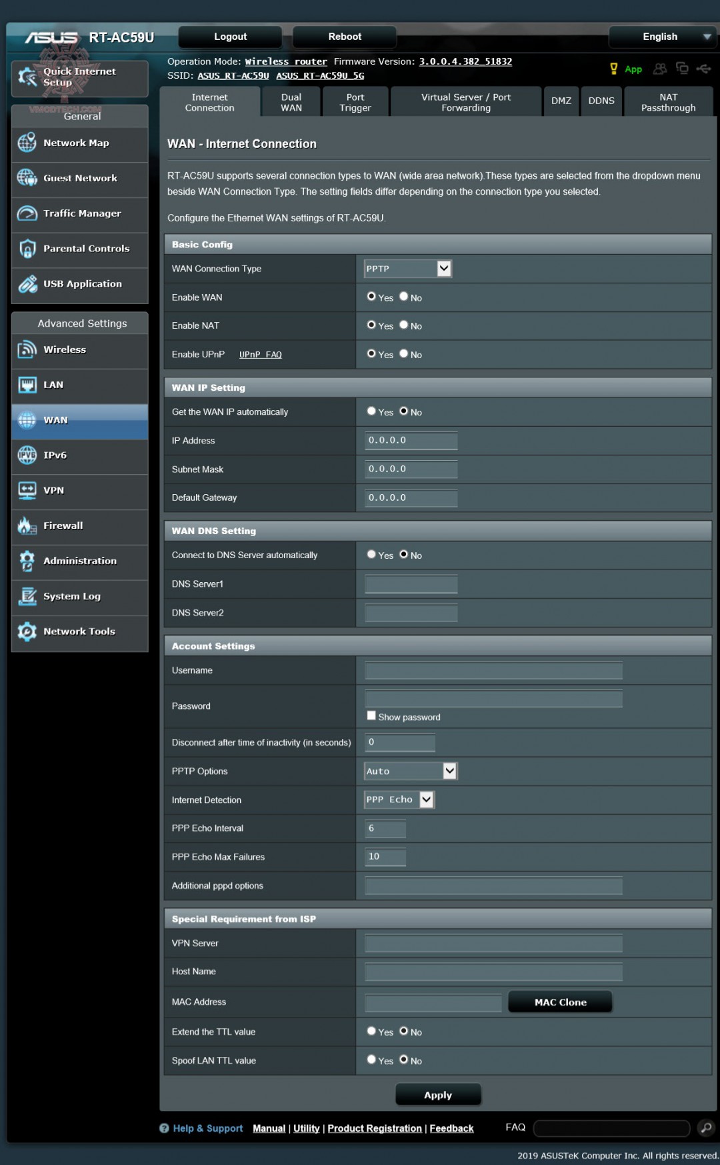
Task: Click the Guest Network icon
Action: (27, 178)
